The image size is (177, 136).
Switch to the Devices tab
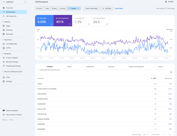[x=111, y=67]
